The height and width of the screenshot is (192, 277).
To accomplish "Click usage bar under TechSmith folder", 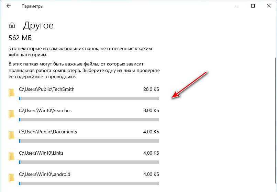I will pyautogui.click(x=89, y=98).
